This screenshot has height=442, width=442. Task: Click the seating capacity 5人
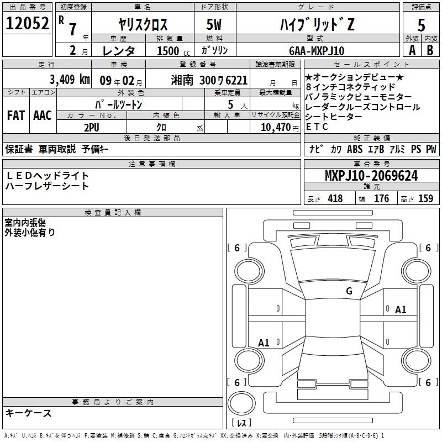click(x=238, y=105)
